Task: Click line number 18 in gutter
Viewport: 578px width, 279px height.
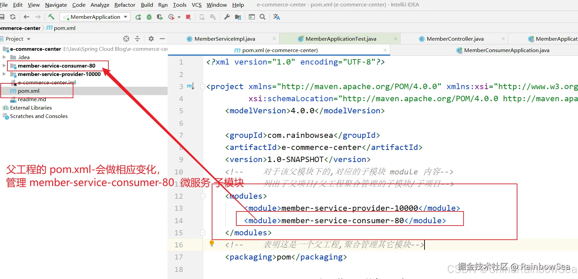Action: pyautogui.click(x=179, y=269)
